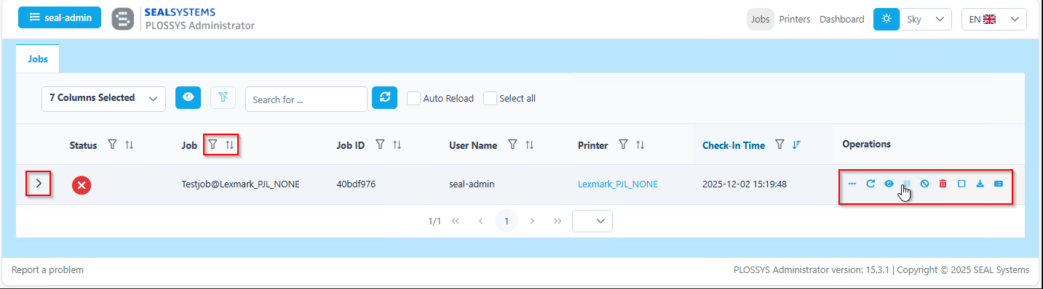Image resolution: width=1043 pixels, height=289 pixels.
Task: Delete Testjob with red trash icon
Action: click(x=943, y=184)
